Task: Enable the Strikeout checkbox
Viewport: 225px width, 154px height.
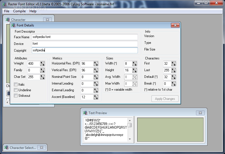Action: pos(16,96)
